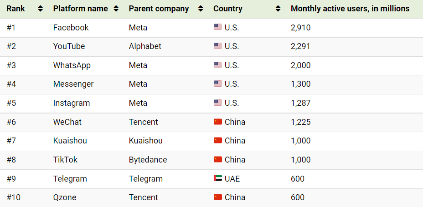Select the Kuaishou platform name cell
Screen dimensions: 423x207
(x=70, y=141)
